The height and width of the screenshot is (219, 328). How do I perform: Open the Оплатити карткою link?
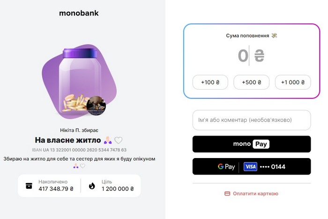[x=255, y=193]
